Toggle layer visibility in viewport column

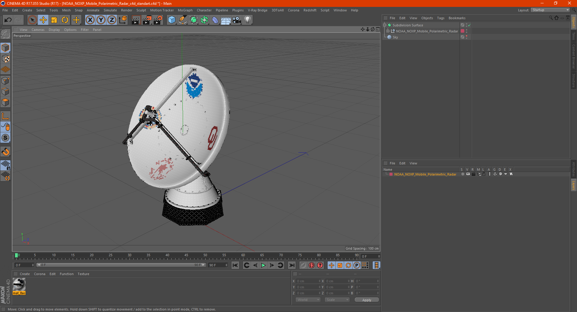click(468, 174)
